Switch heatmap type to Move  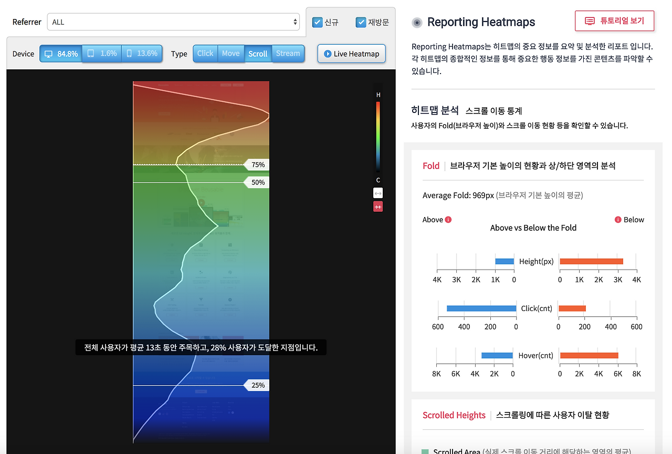click(x=231, y=54)
